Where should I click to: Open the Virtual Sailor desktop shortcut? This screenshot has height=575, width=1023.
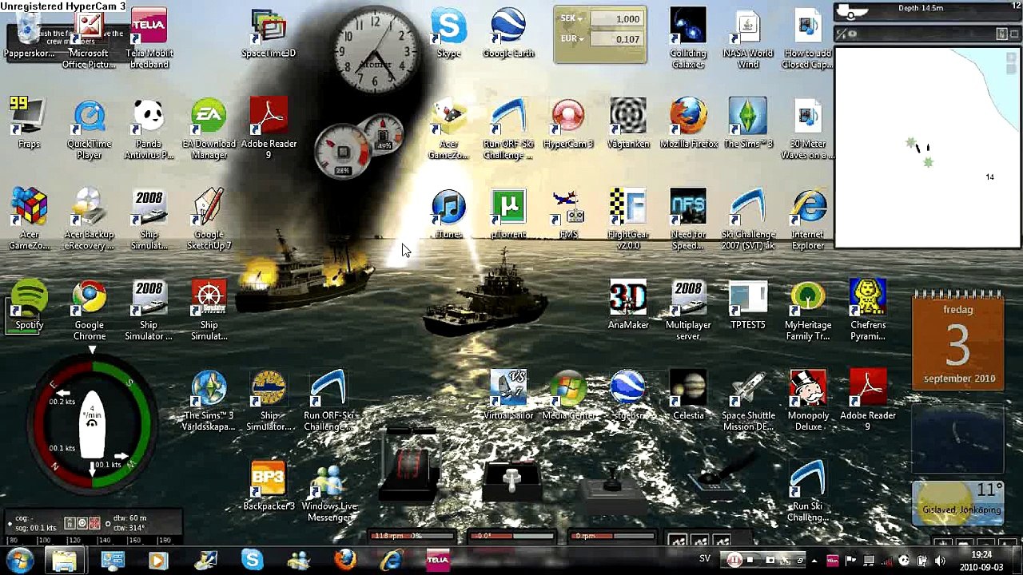tap(508, 395)
